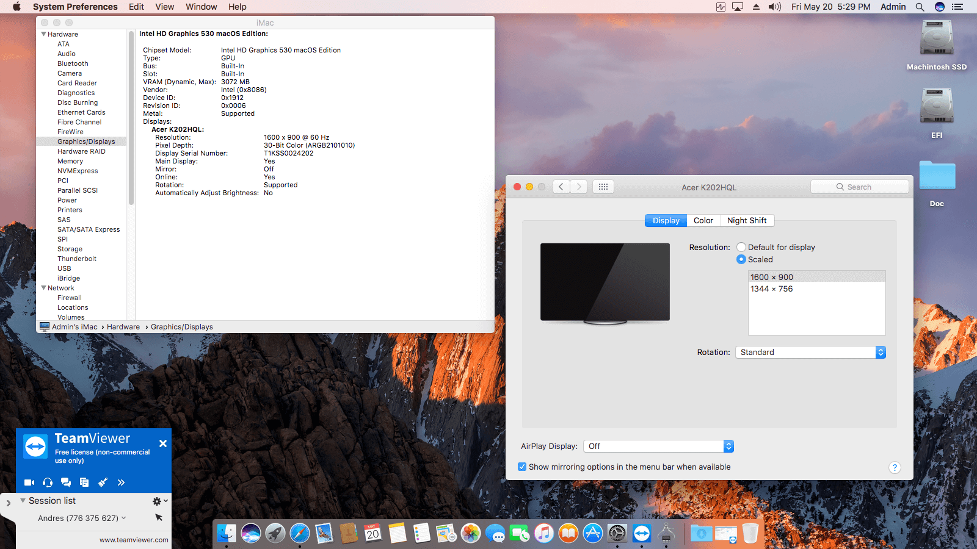Switch to the Night Shift tab

[x=747, y=220]
